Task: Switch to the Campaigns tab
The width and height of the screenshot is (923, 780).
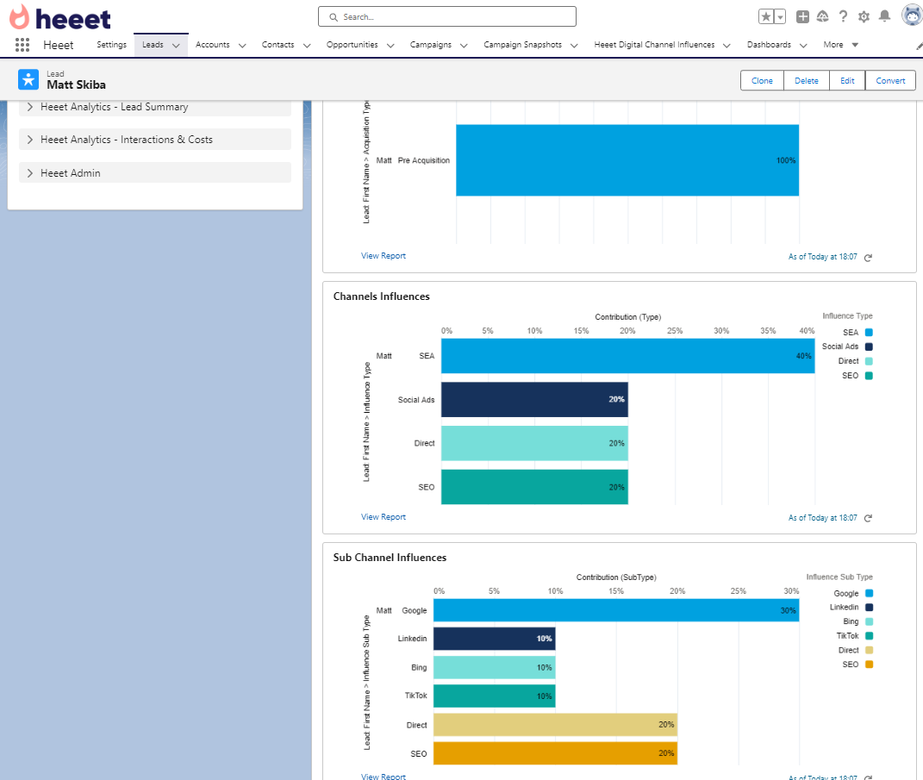Action: 432,44
